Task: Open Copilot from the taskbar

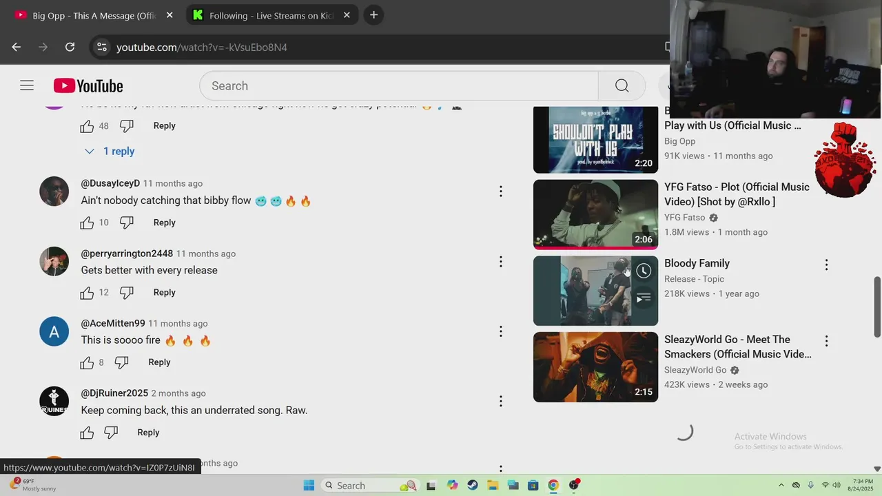Action: coord(452,485)
